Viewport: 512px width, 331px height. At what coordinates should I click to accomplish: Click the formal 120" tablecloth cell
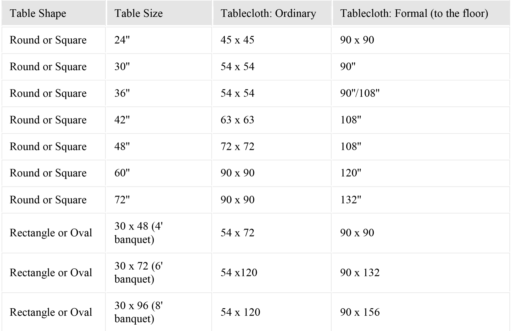[x=351, y=173]
